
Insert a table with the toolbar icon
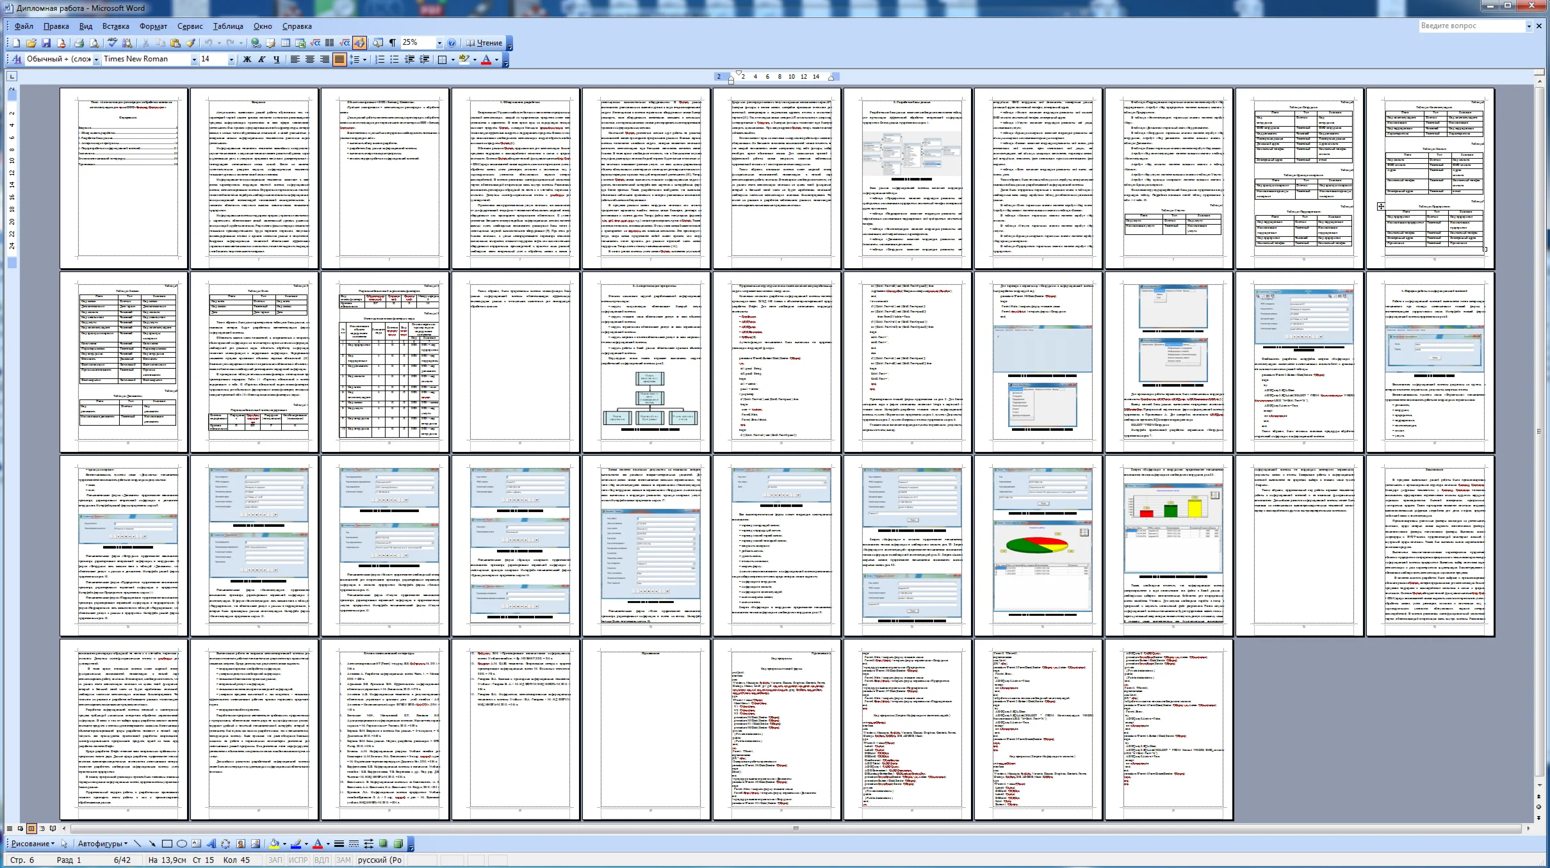[286, 43]
